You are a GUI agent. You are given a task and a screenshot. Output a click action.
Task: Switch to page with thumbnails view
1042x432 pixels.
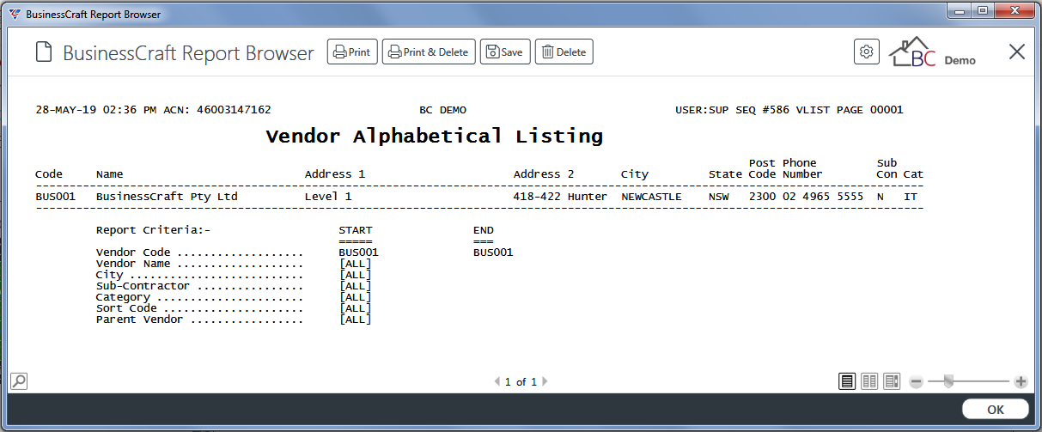pos(892,381)
